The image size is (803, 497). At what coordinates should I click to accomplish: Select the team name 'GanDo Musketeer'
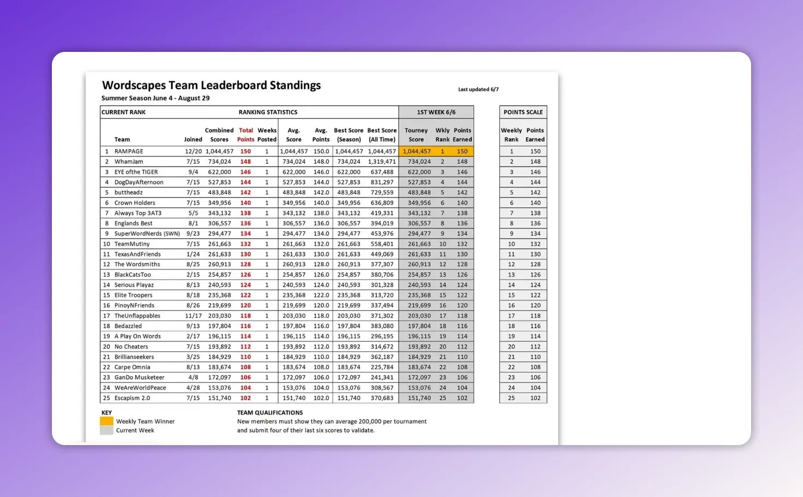pos(139,377)
